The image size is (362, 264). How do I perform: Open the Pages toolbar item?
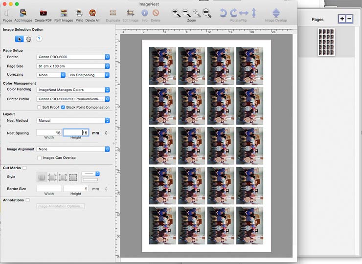click(7, 15)
